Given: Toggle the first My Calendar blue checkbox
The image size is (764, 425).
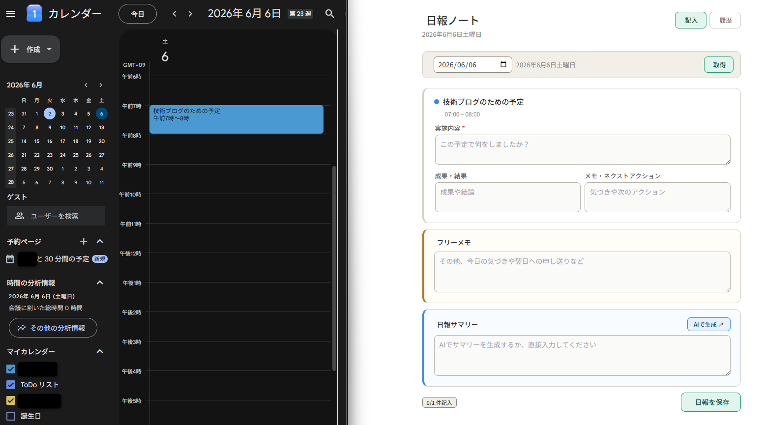Looking at the screenshot, I should click(x=11, y=369).
